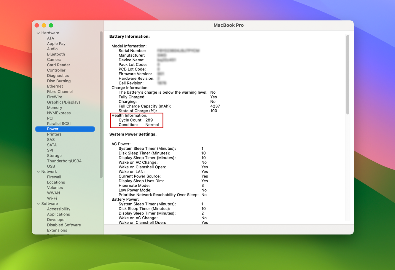Show Wi-Fi network information
The height and width of the screenshot is (270, 395).
[52, 198]
